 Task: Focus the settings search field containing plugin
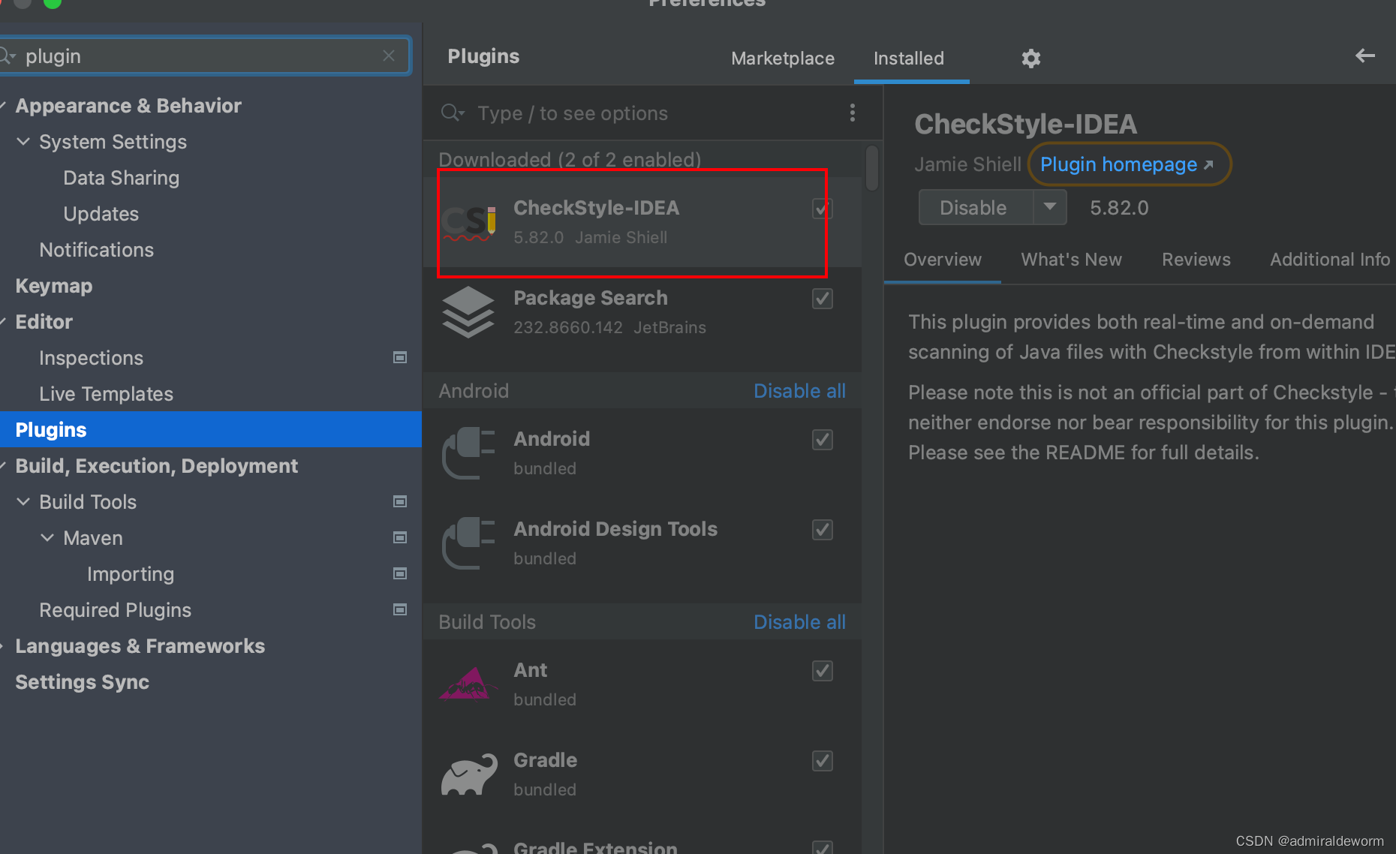click(x=204, y=56)
